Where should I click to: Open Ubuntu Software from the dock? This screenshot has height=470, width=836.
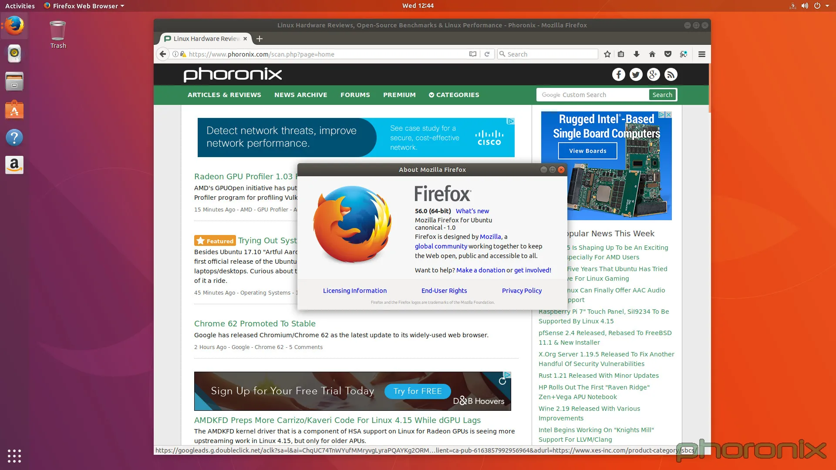[14, 110]
